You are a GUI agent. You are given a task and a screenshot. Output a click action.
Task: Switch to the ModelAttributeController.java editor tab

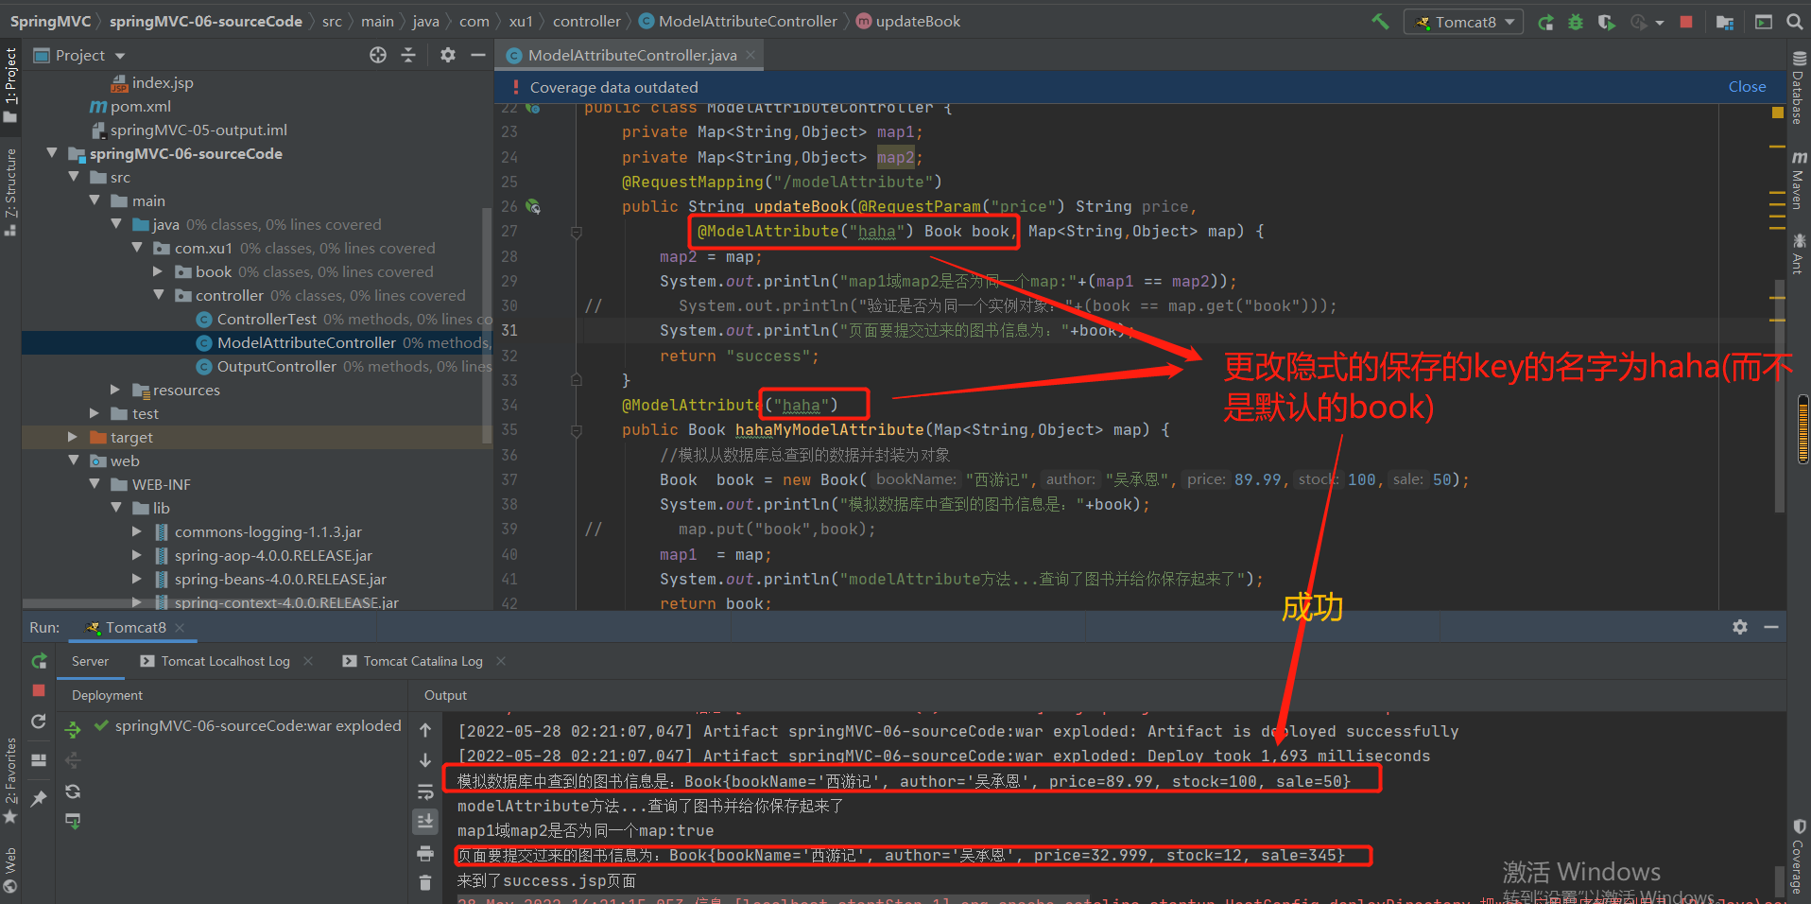tap(631, 56)
